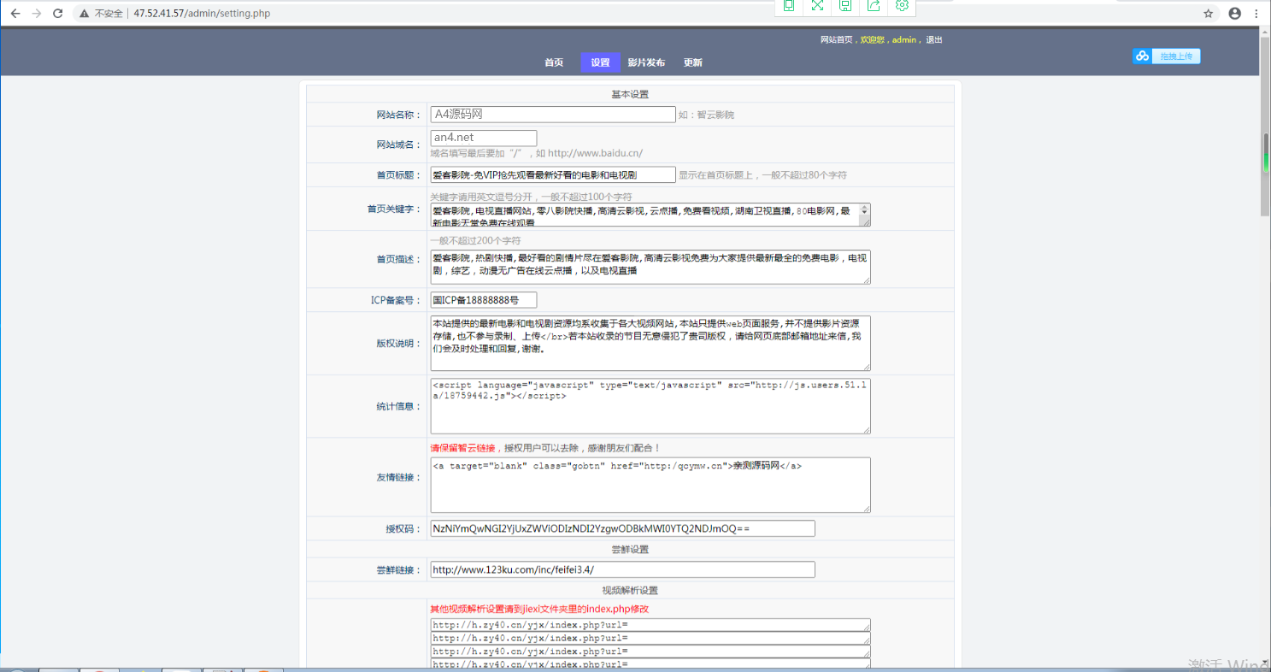Click the 首页标题： label
Viewport: 1271px width, 672px height.
point(398,174)
